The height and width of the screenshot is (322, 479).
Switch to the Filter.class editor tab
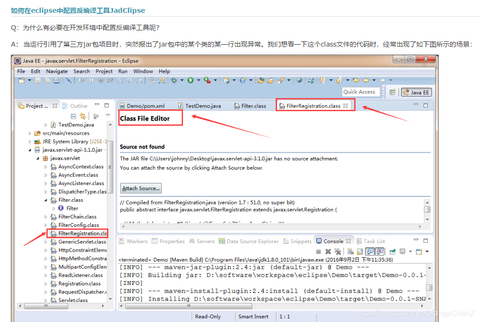(x=250, y=106)
